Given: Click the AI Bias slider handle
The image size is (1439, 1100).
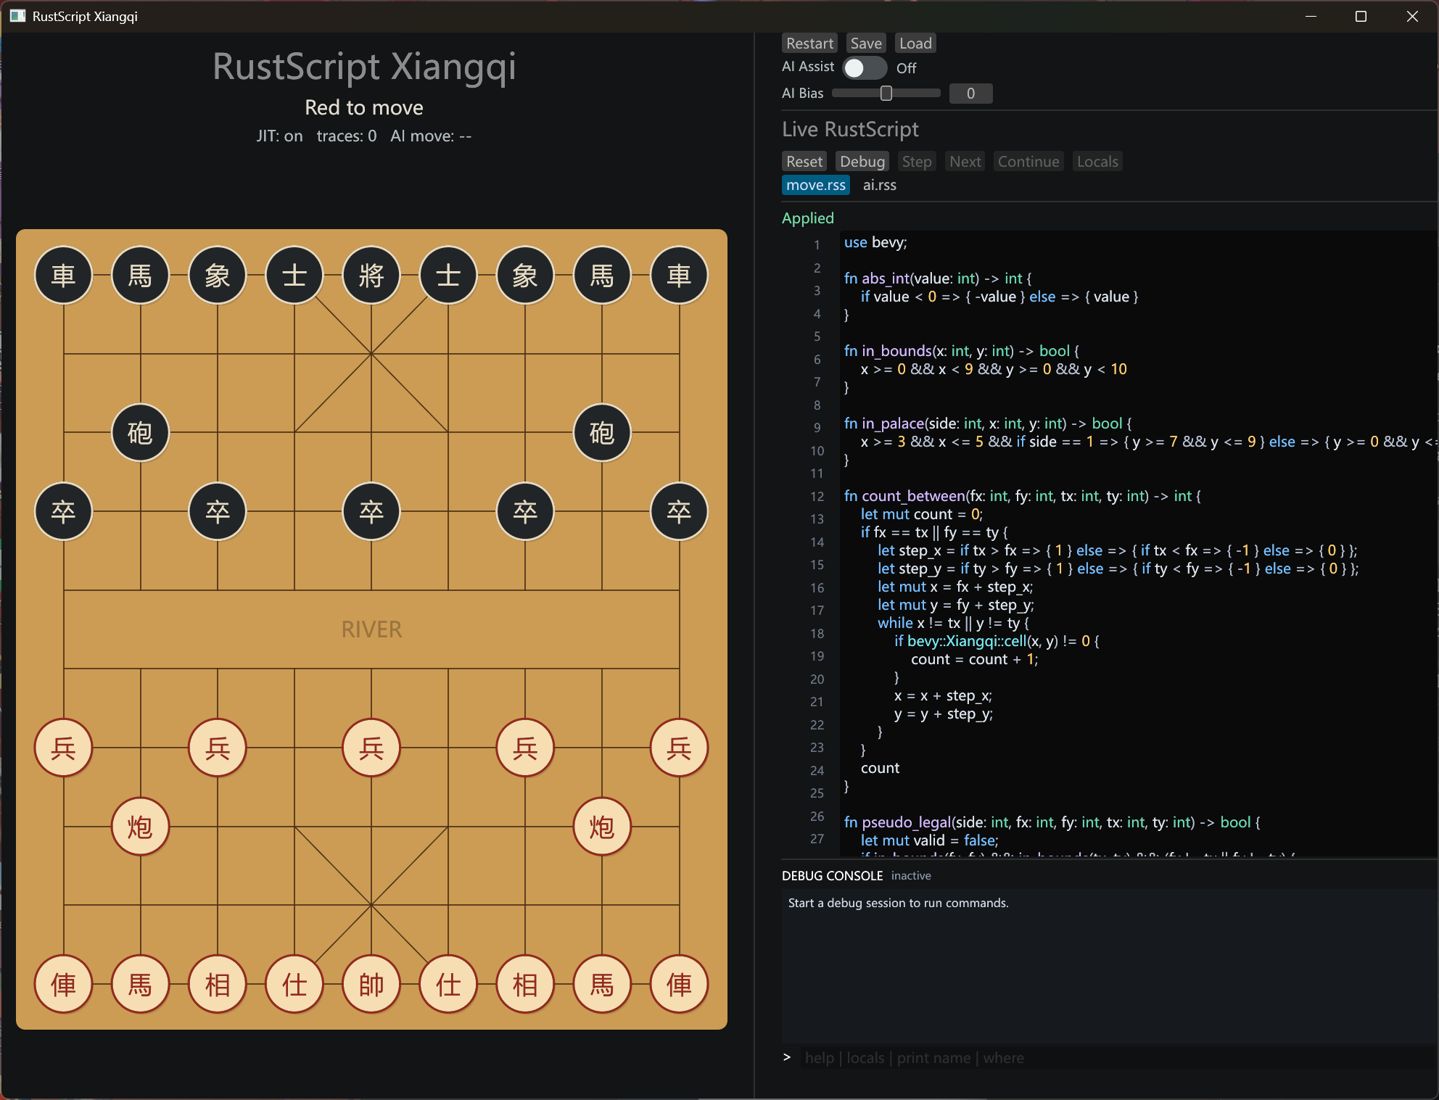Looking at the screenshot, I should pyautogui.click(x=886, y=93).
